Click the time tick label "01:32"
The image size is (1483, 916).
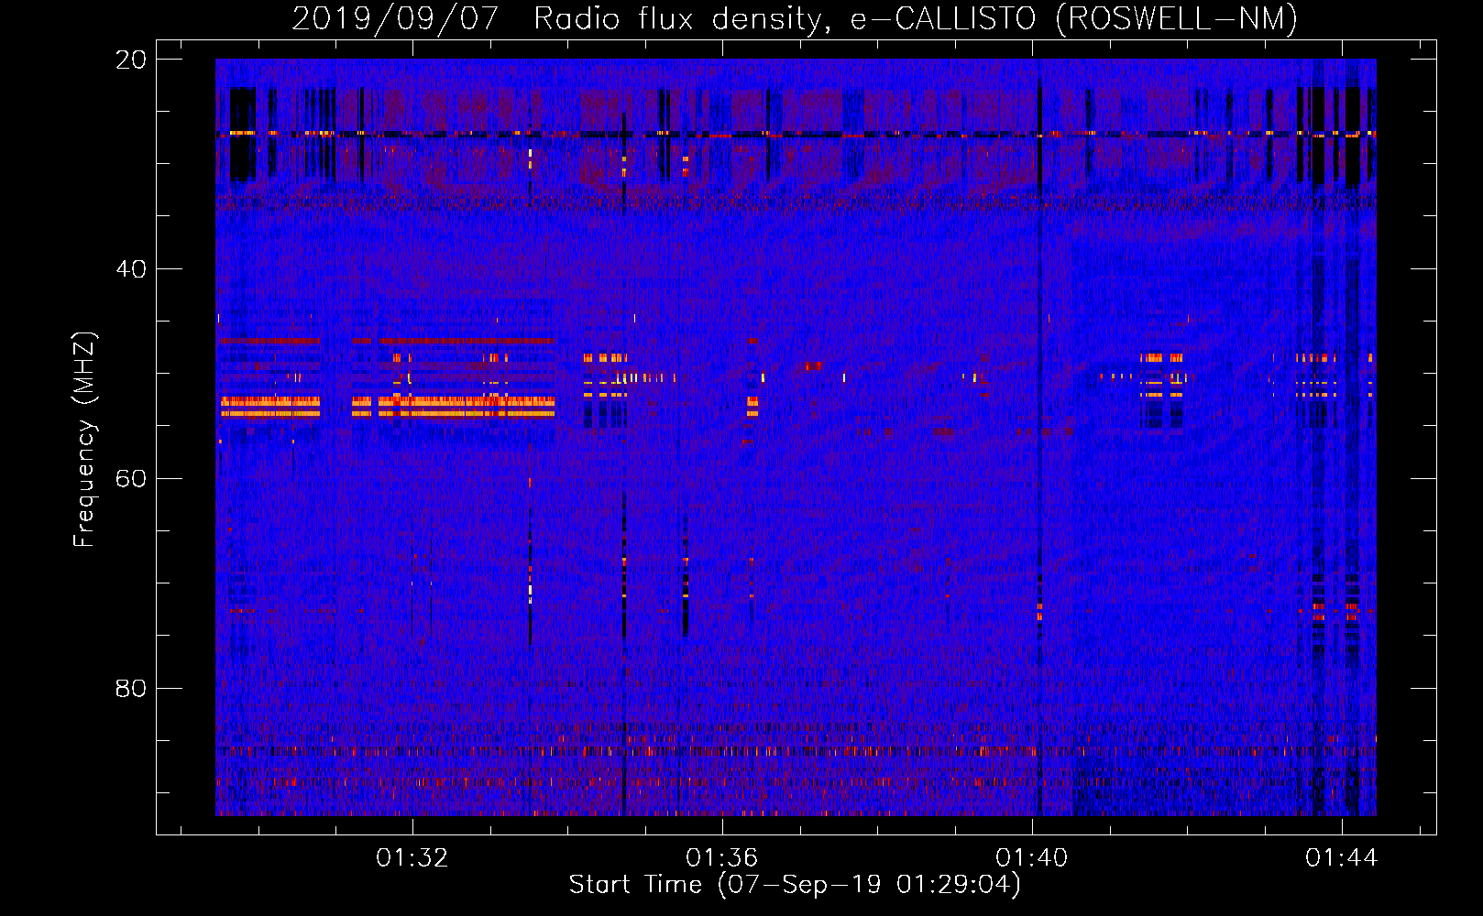coord(412,857)
